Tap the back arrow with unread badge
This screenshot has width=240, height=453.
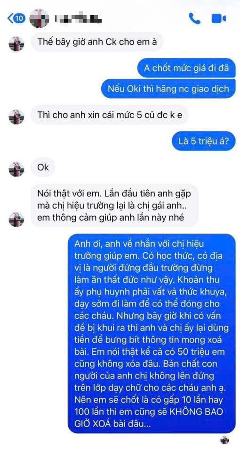(16, 19)
